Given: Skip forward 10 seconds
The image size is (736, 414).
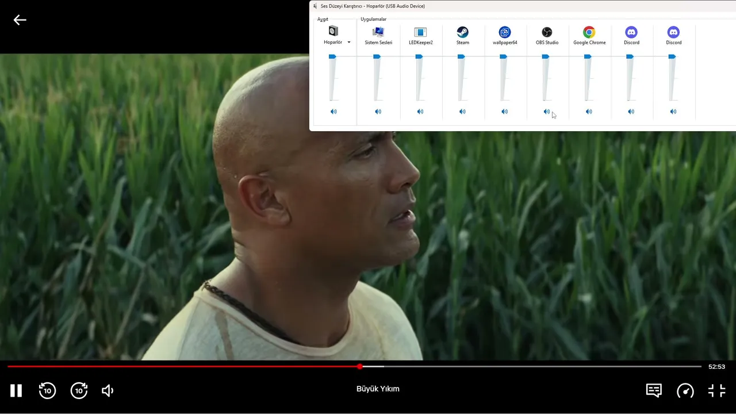Looking at the screenshot, I should (79, 390).
